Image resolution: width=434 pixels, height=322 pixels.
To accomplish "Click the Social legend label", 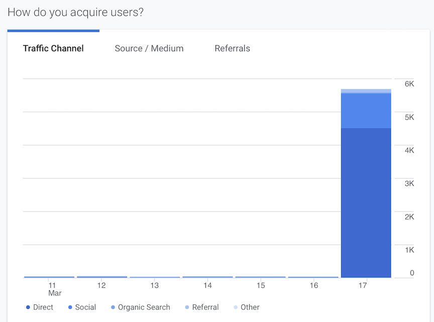I will tap(85, 307).
